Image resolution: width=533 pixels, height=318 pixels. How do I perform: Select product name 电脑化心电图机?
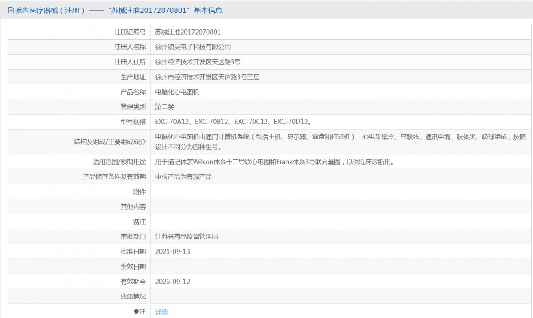[177, 92]
